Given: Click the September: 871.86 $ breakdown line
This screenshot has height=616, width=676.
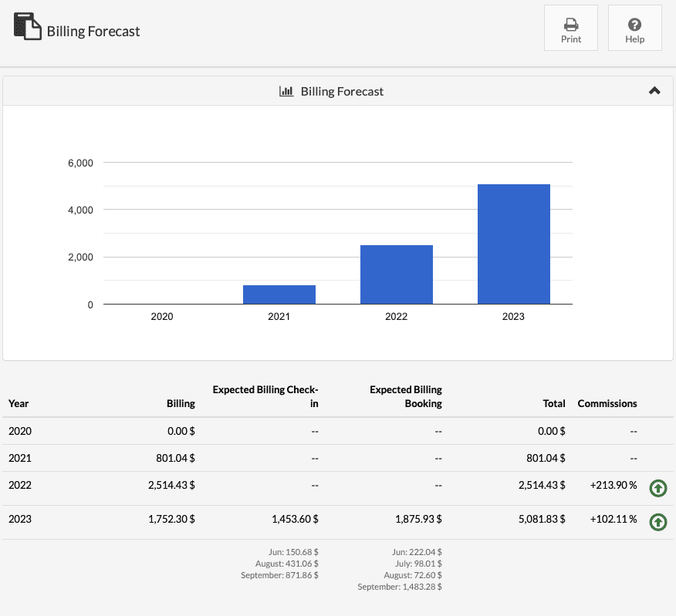Looking at the screenshot, I should click(279, 575).
